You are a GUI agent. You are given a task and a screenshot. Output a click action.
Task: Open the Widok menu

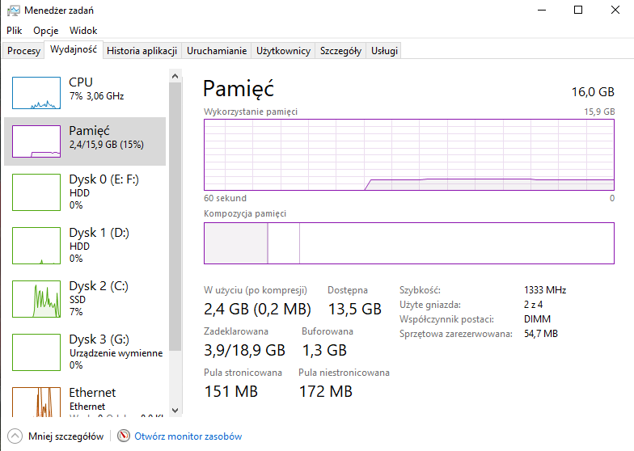(83, 31)
